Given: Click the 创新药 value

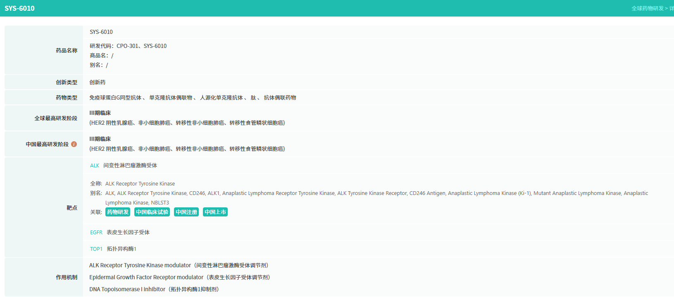Looking at the screenshot, I should (98, 82).
